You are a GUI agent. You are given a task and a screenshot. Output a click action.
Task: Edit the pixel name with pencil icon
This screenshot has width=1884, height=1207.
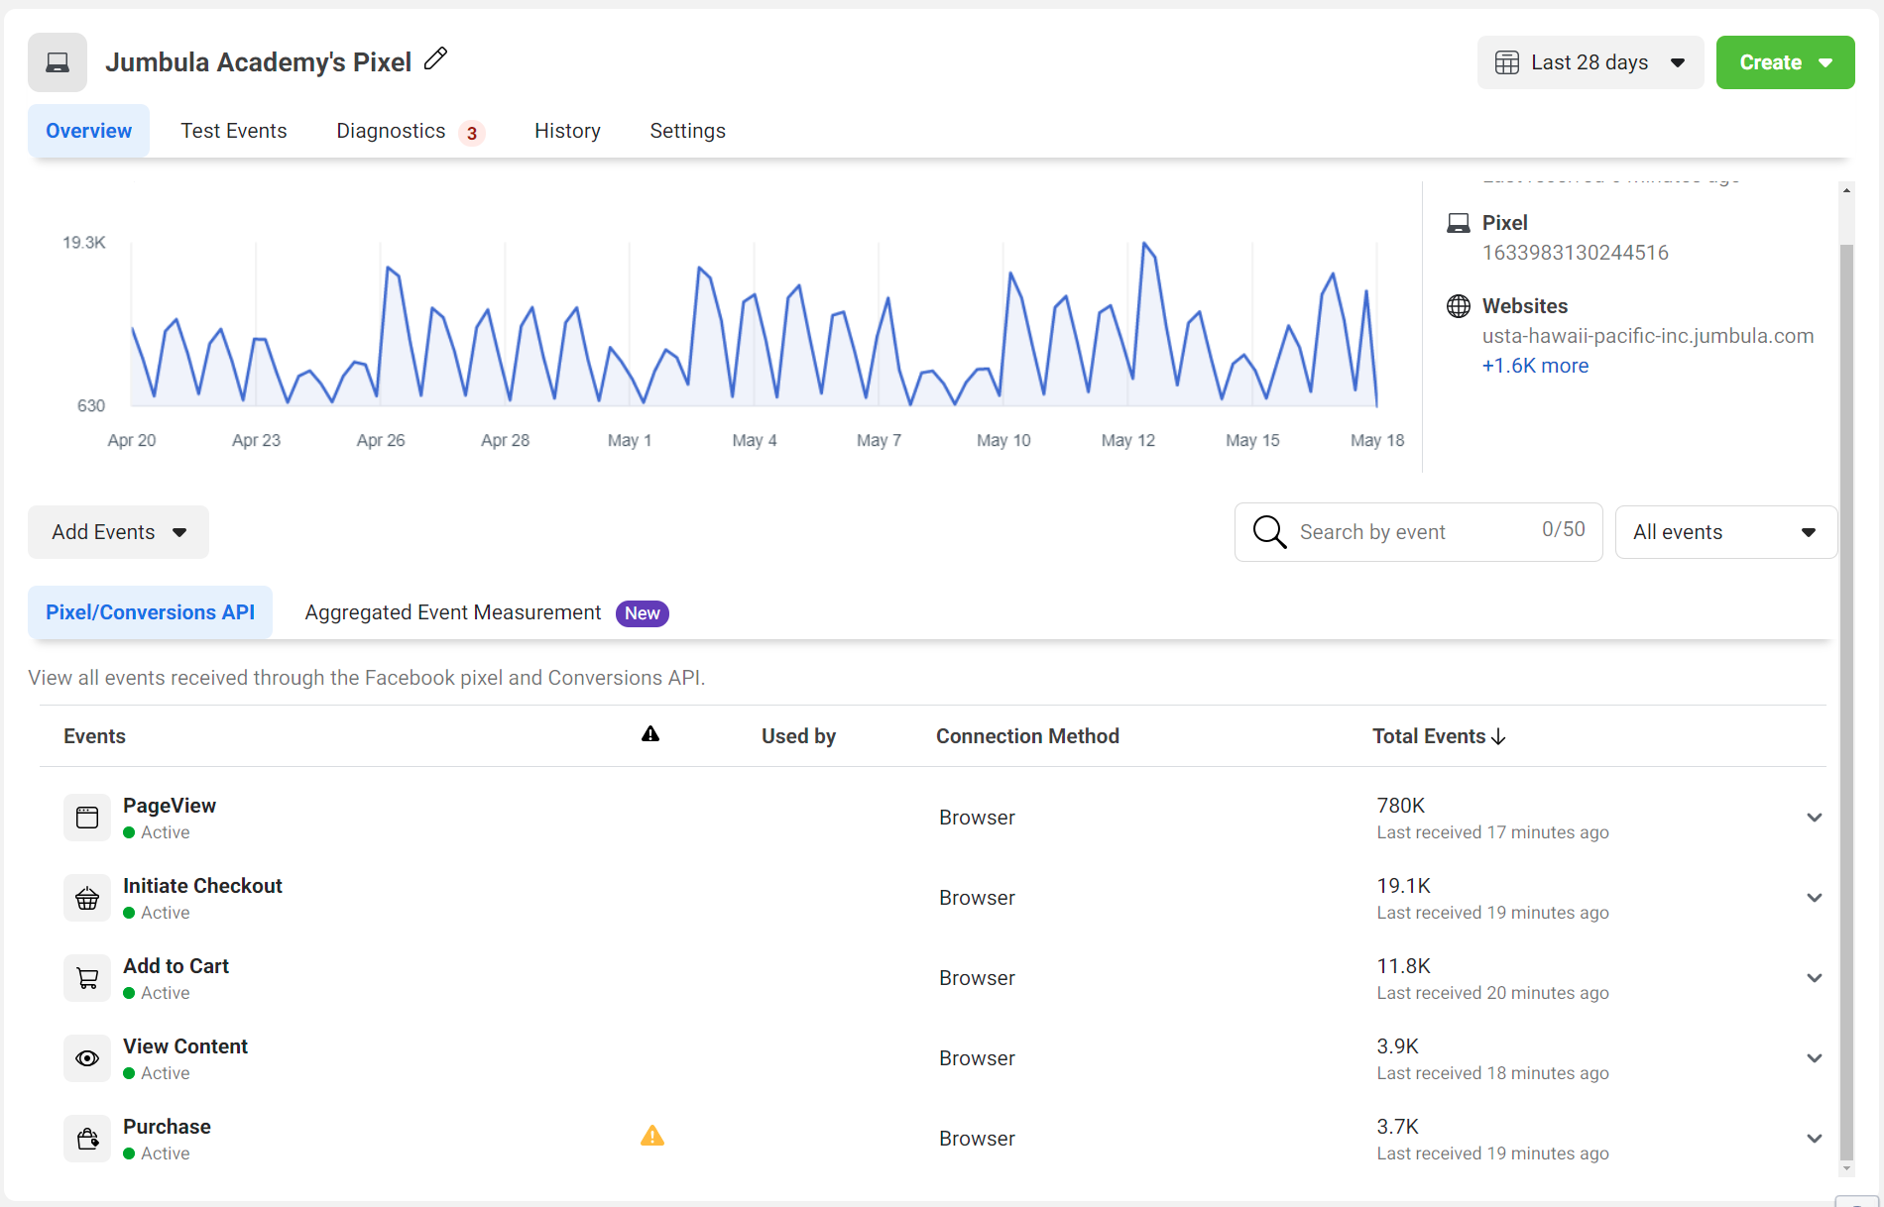(435, 59)
